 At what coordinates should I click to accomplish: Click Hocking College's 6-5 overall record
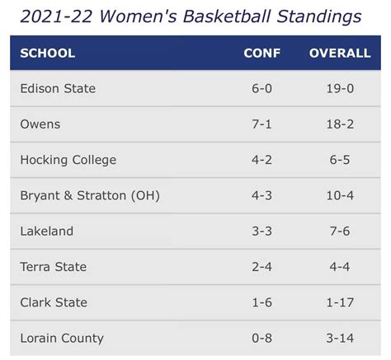click(340, 160)
